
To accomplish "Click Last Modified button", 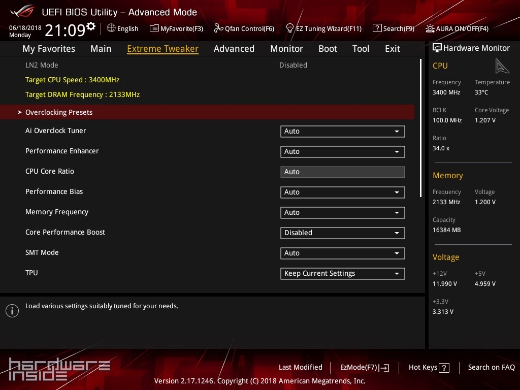I will tap(301, 367).
